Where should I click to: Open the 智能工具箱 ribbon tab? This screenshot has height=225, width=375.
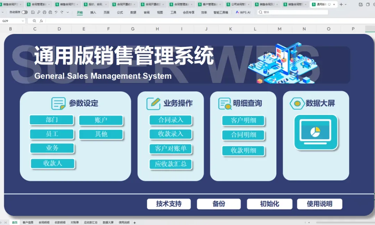point(221,12)
